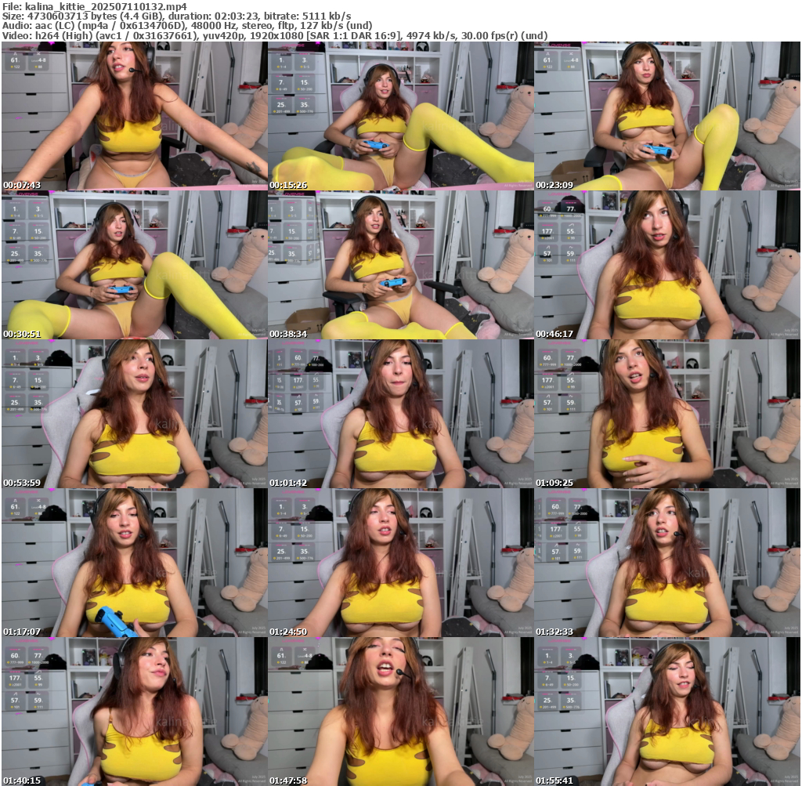Open the thumbnail at 00:46:17
Image resolution: width=802 pixels, height=786 pixels.
667,265
